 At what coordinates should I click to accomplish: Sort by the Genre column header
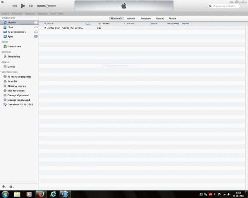point(158,24)
